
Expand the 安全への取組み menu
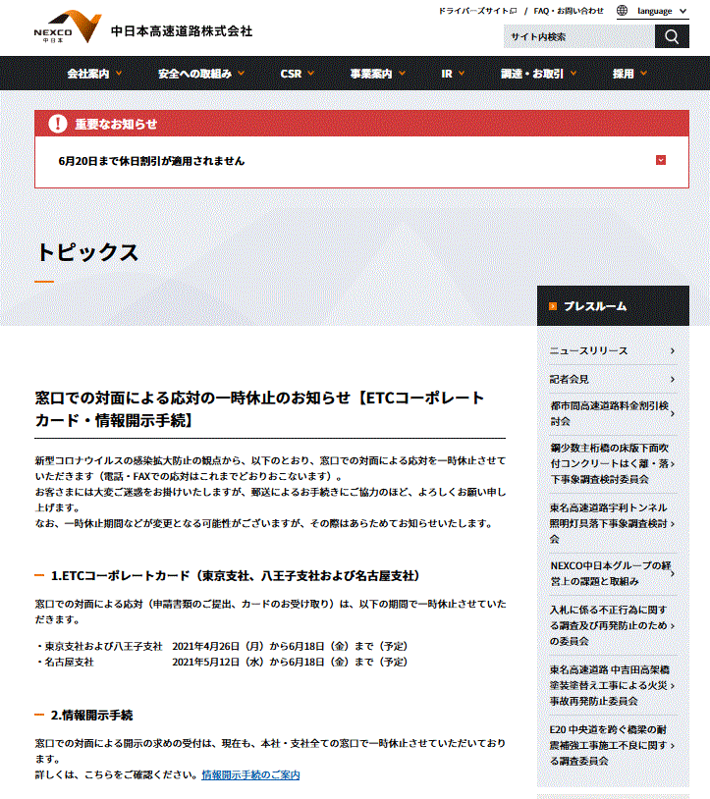200,74
